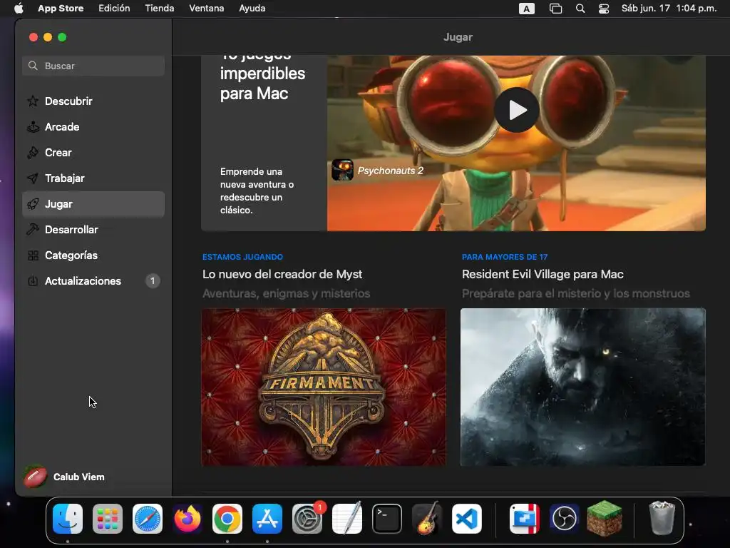Open the remote desktop app in the Dock
This screenshot has height=548, width=730.
coord(525,519)
